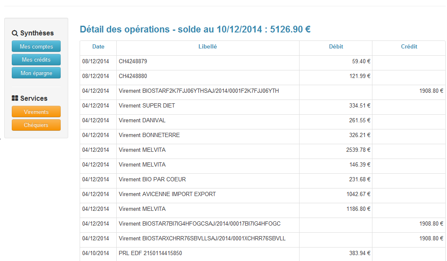The height and width of the screenshot is (261, 447).
Task: Click Virement AVICENNE IMPORT EXPORT label
Action: [167, 194]
